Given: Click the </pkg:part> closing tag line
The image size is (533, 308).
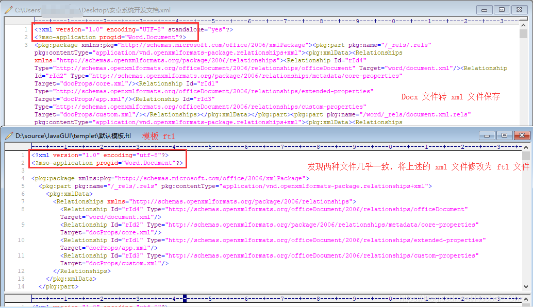Looking at the screenshot, I should click(x=58, y=286).
